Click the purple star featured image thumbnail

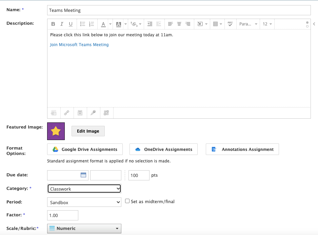point(56,131)
